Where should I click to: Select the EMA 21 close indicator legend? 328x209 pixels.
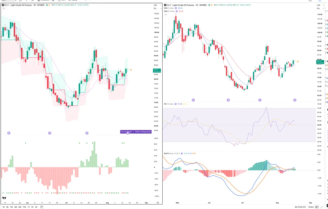(x=169, y=11)
